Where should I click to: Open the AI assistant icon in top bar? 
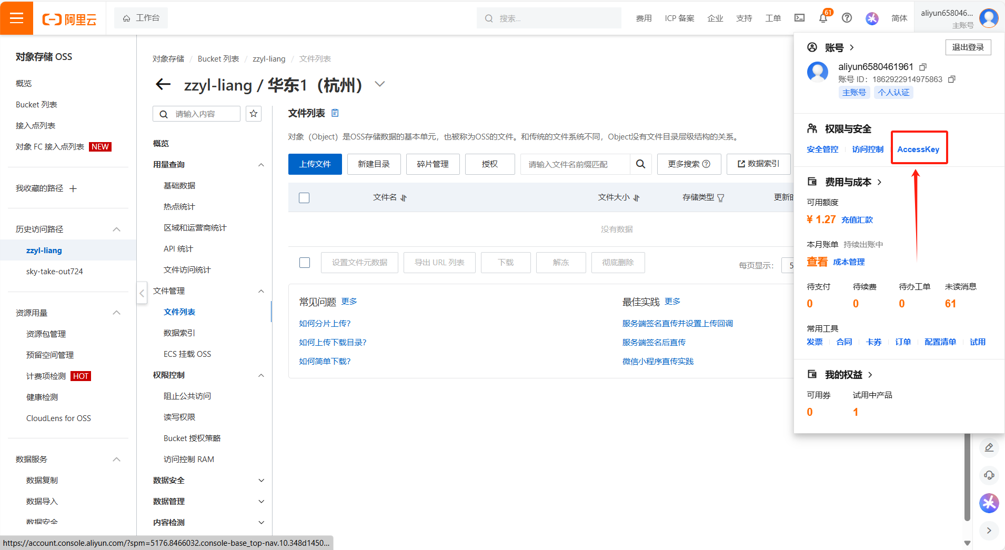872,18
